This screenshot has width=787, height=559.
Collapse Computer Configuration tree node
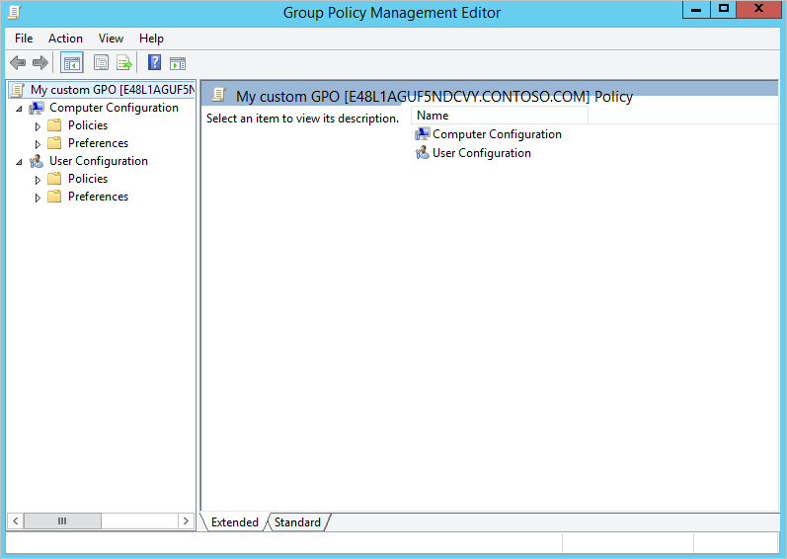[x=19, y=109]
